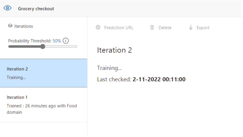Click the Prediction URL globe icon
This screenshot has height=137, width=243.
click(98, 27)
